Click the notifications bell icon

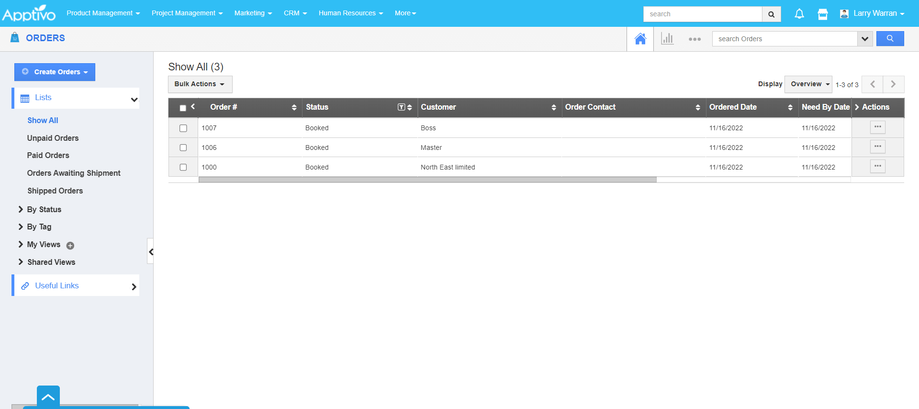click(x=799, y=14)
